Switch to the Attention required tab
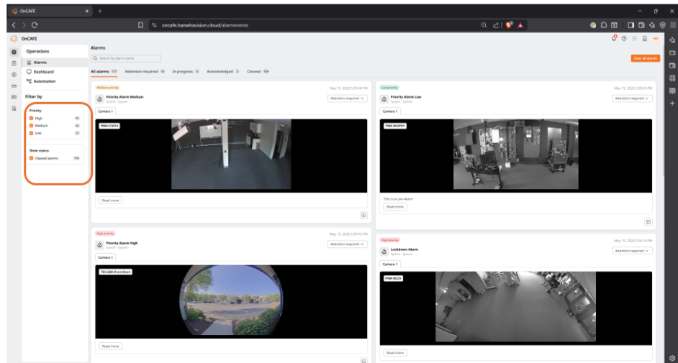This screenshot has height=363, width=678. (145, 72)
